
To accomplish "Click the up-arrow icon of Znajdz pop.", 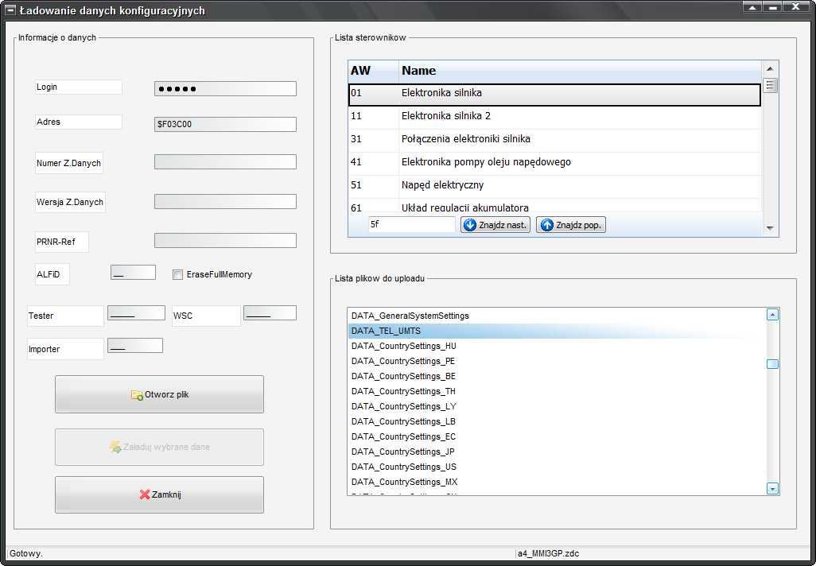I will (x=546, y=225).
